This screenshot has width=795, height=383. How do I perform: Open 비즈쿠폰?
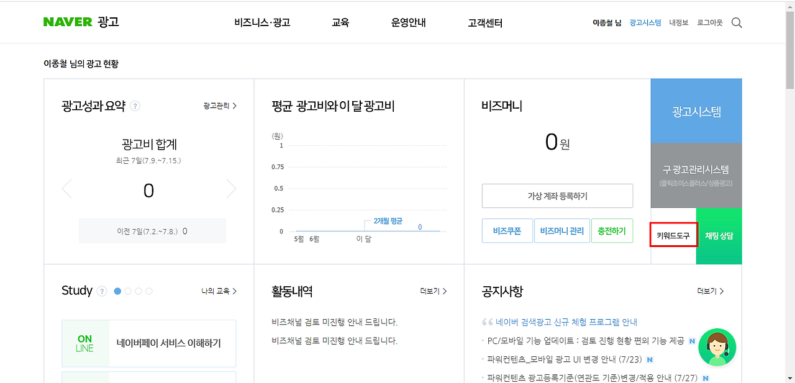tap(507, 231)
